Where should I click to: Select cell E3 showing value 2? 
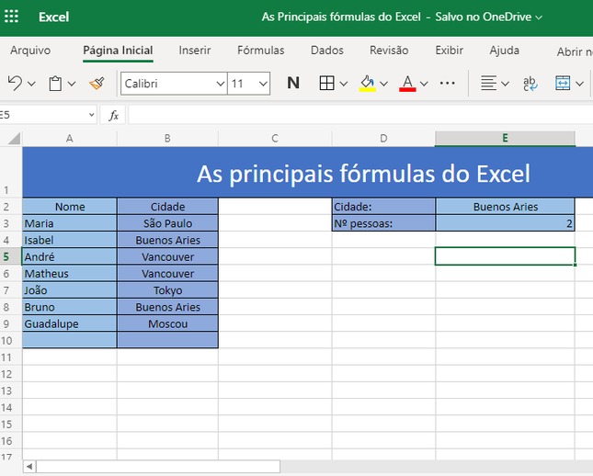pyautogui.click(x=506, y=223)
